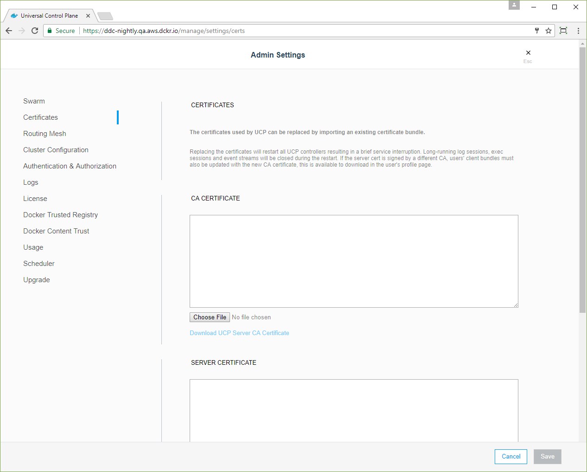The width and height of the screenshot is (587, 472).
Task: Click the saved password key icon
Action: (x=537, y=31)
